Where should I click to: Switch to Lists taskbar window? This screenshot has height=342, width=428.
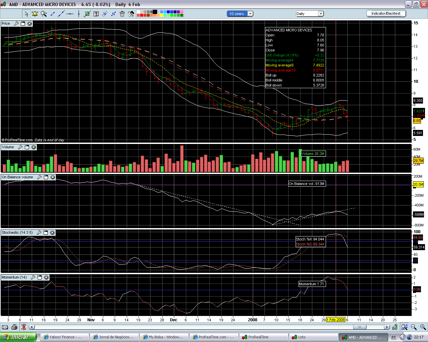pos(313,337)
